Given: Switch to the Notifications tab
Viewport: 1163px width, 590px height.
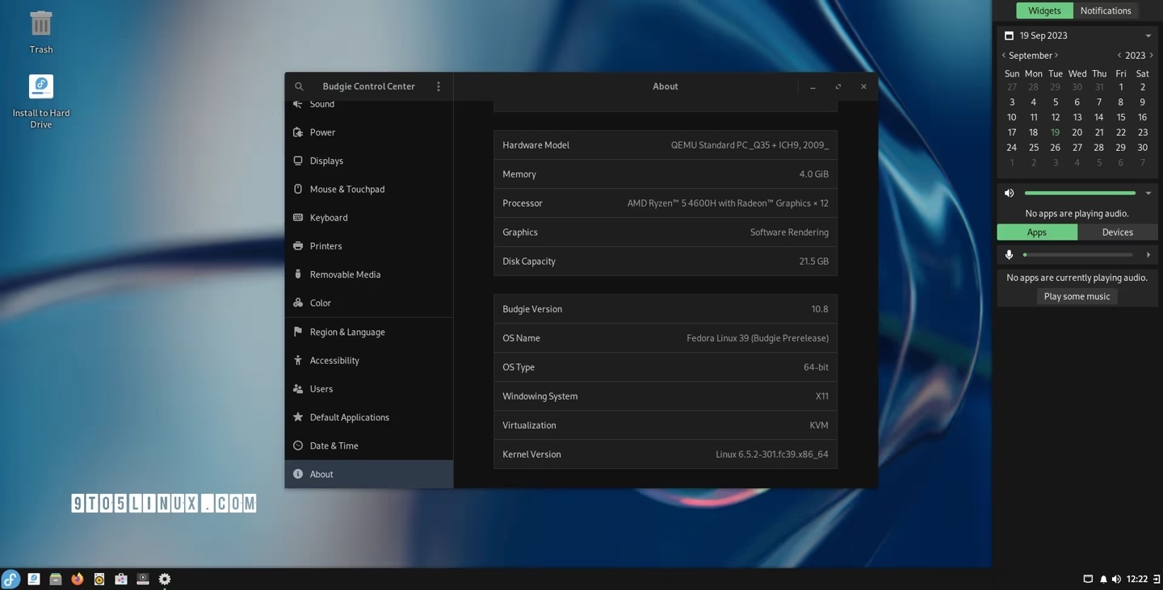Looking at the screenshot, I should click(1106, 10).
